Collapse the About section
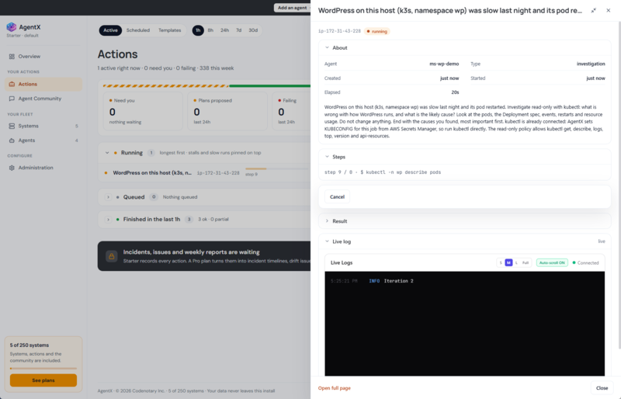The width and height of the screenshot is (621, 399). click(327, 47)
